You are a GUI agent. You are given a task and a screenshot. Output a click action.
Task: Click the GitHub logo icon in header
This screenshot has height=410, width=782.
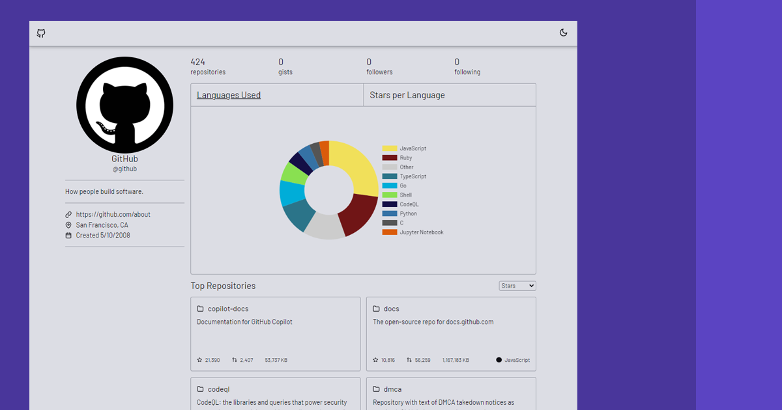pos(41,33)
